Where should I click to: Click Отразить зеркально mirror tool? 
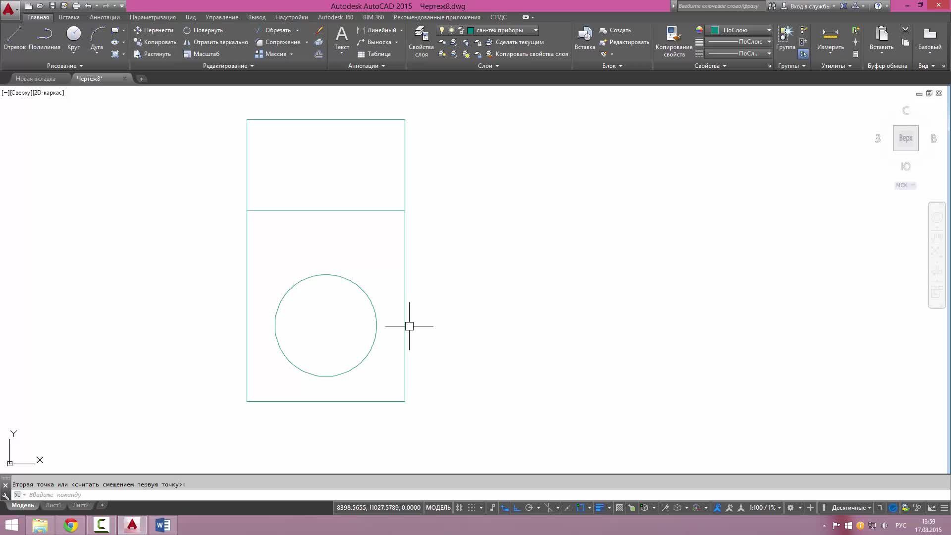coord(215,42)
